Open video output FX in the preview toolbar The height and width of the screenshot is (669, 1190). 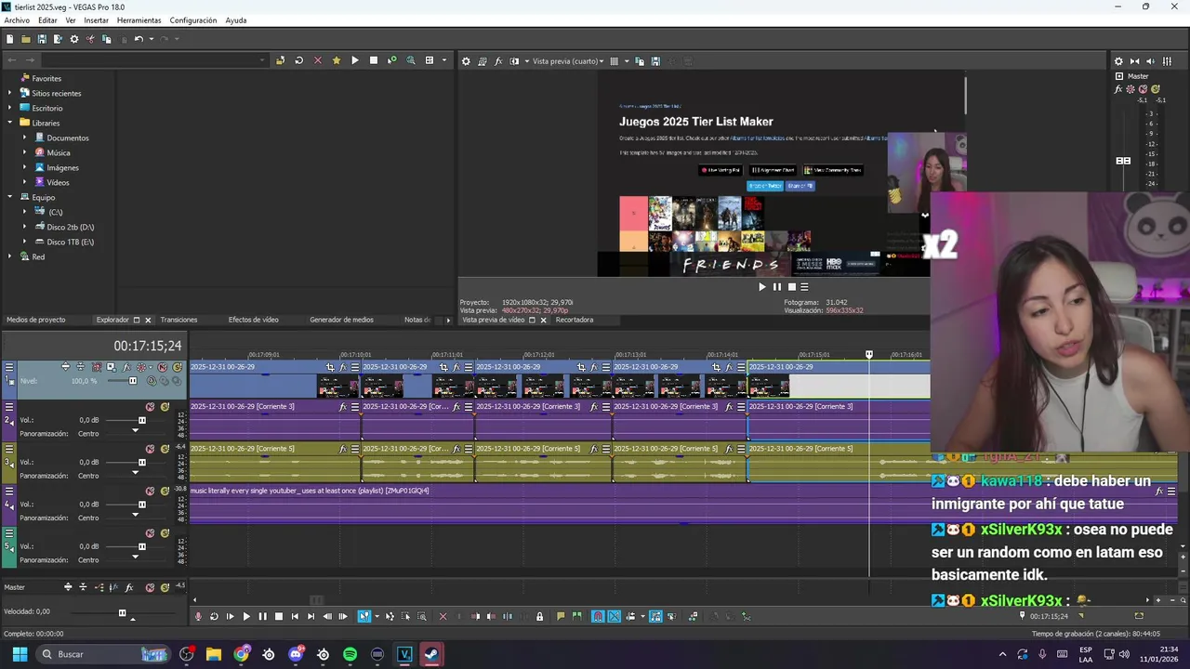[498, 61]
